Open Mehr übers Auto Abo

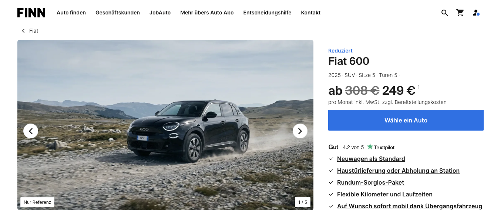point(207,13)
